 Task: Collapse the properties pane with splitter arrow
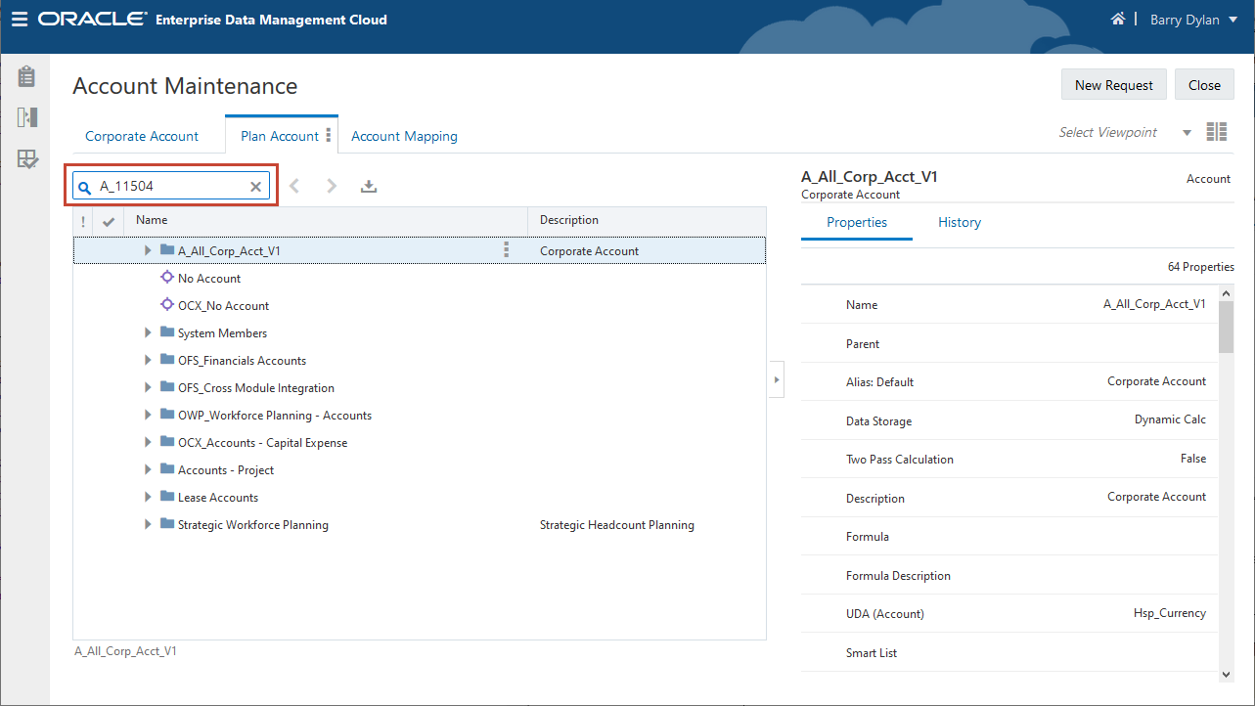pyautogui.click(x=777, y=378)
